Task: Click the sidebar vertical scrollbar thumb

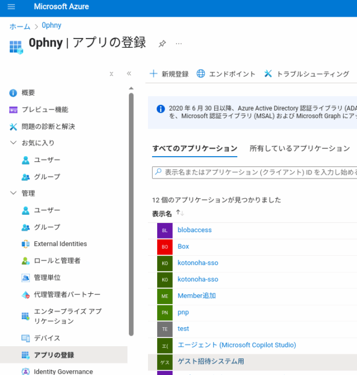Action: tap(131, 214)
